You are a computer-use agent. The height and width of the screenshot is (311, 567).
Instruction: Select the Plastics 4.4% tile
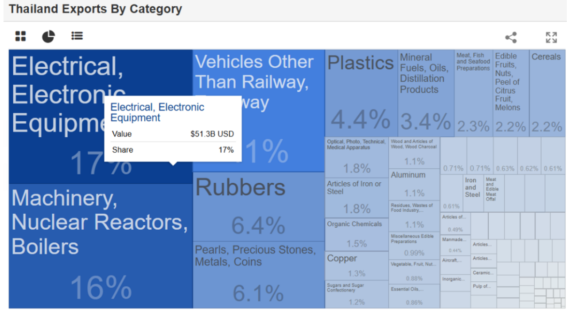pos(361,93)
